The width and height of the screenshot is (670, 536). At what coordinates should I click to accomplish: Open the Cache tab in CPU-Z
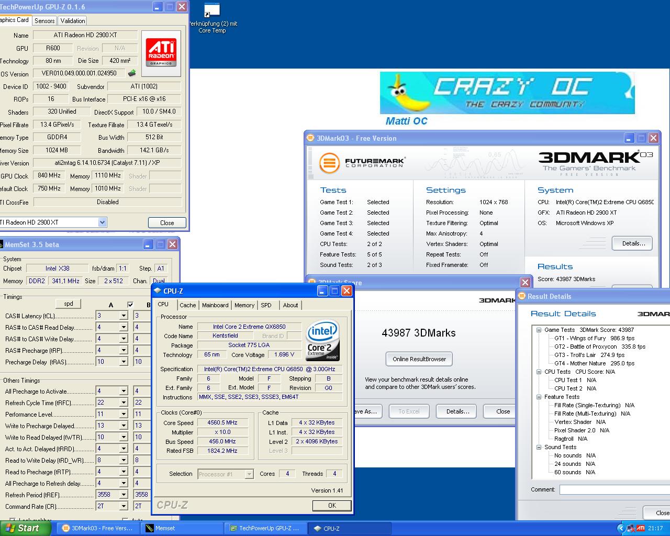pos(187,305)
